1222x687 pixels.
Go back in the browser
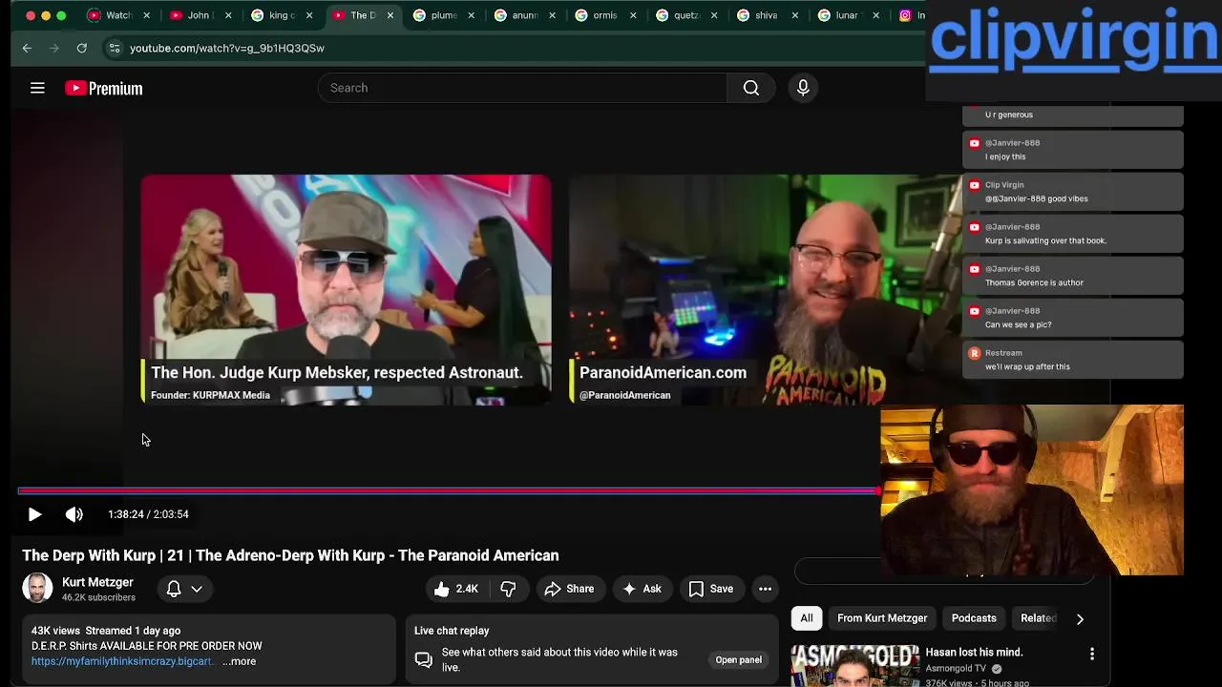(27, 48)
